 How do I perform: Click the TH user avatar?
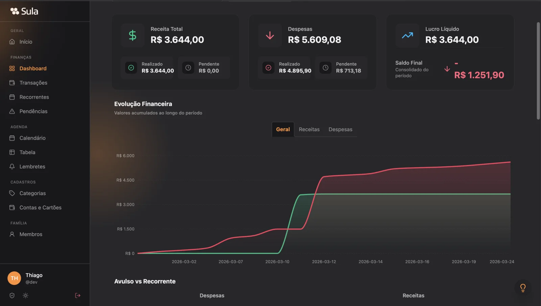click(14, 278)
